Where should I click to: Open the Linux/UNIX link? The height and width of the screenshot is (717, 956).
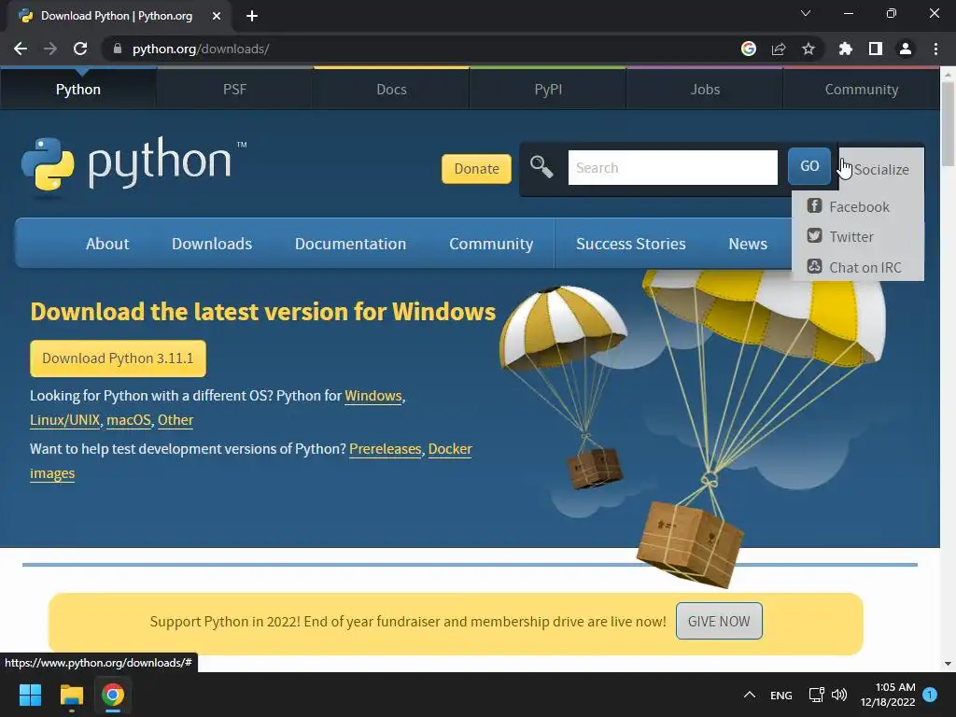click(64, 420)
